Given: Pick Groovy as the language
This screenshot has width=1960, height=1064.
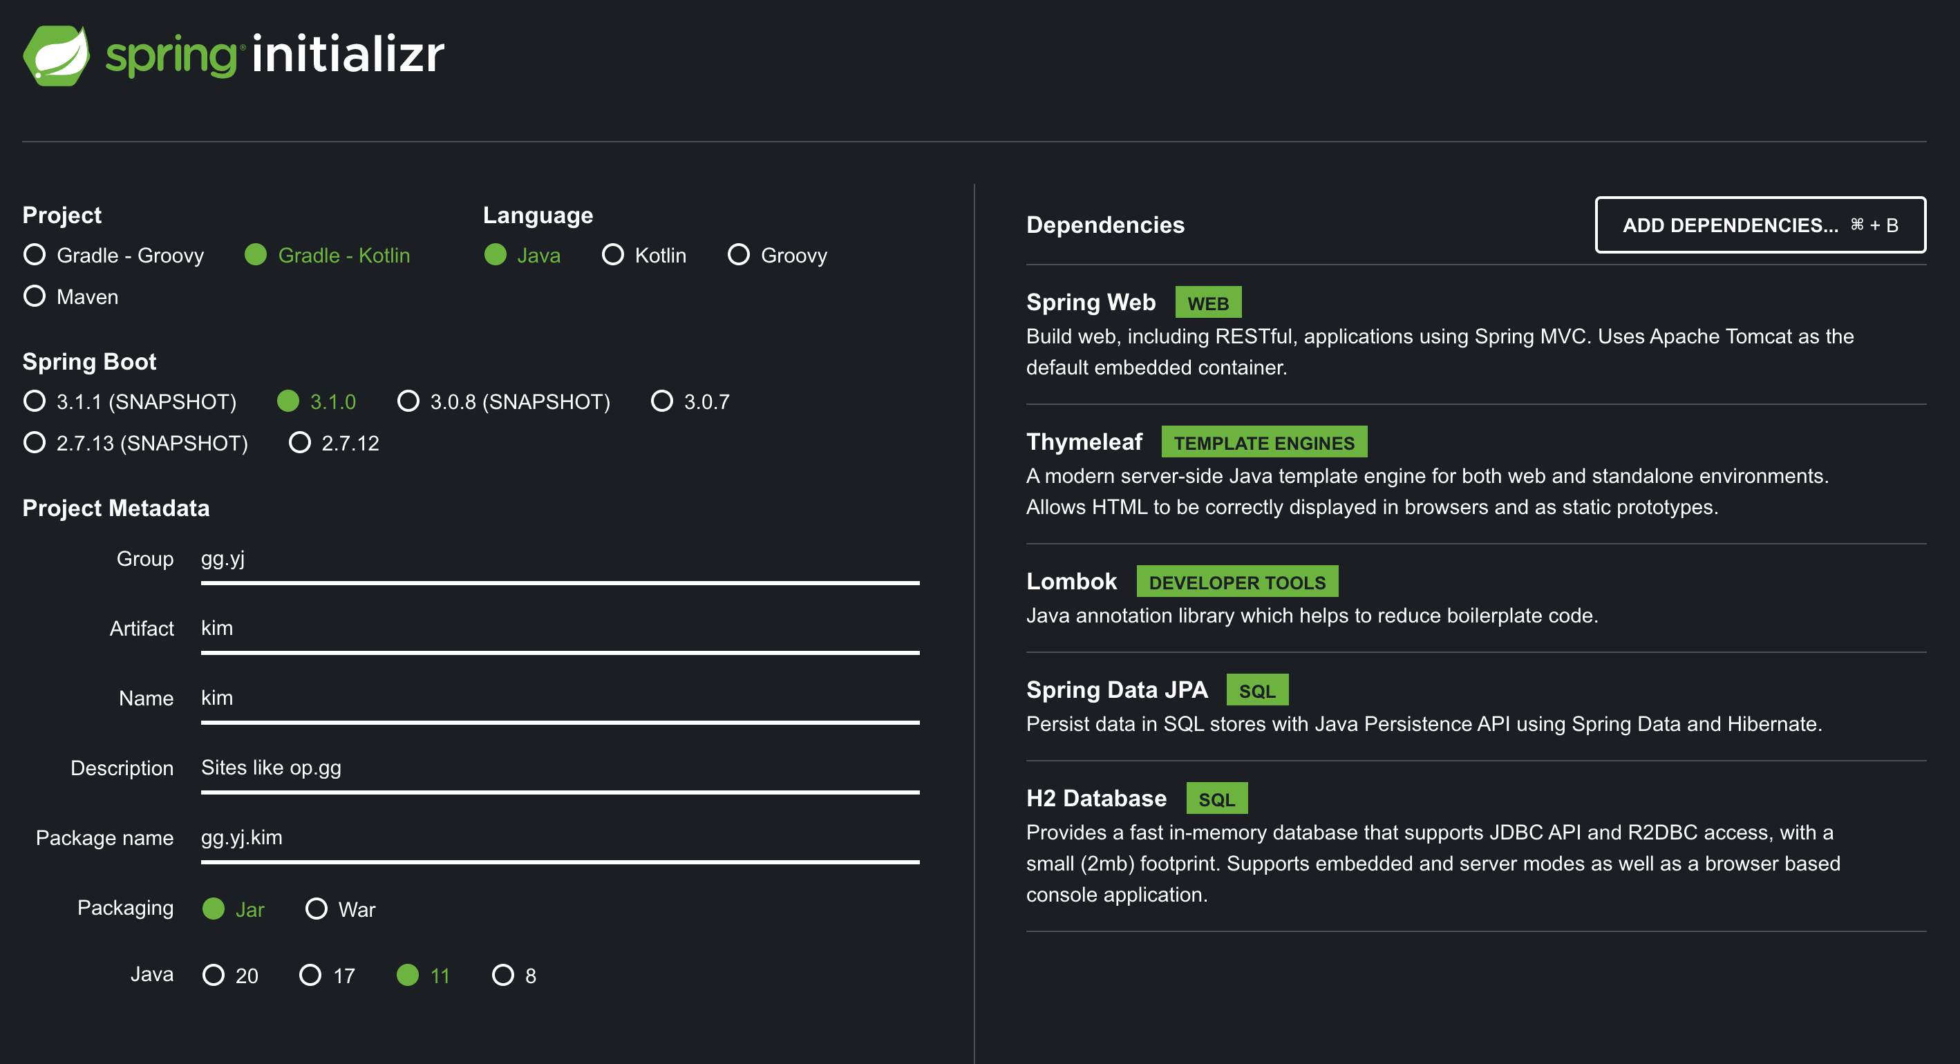Looking at the screenshot, I should pos(778,255).
